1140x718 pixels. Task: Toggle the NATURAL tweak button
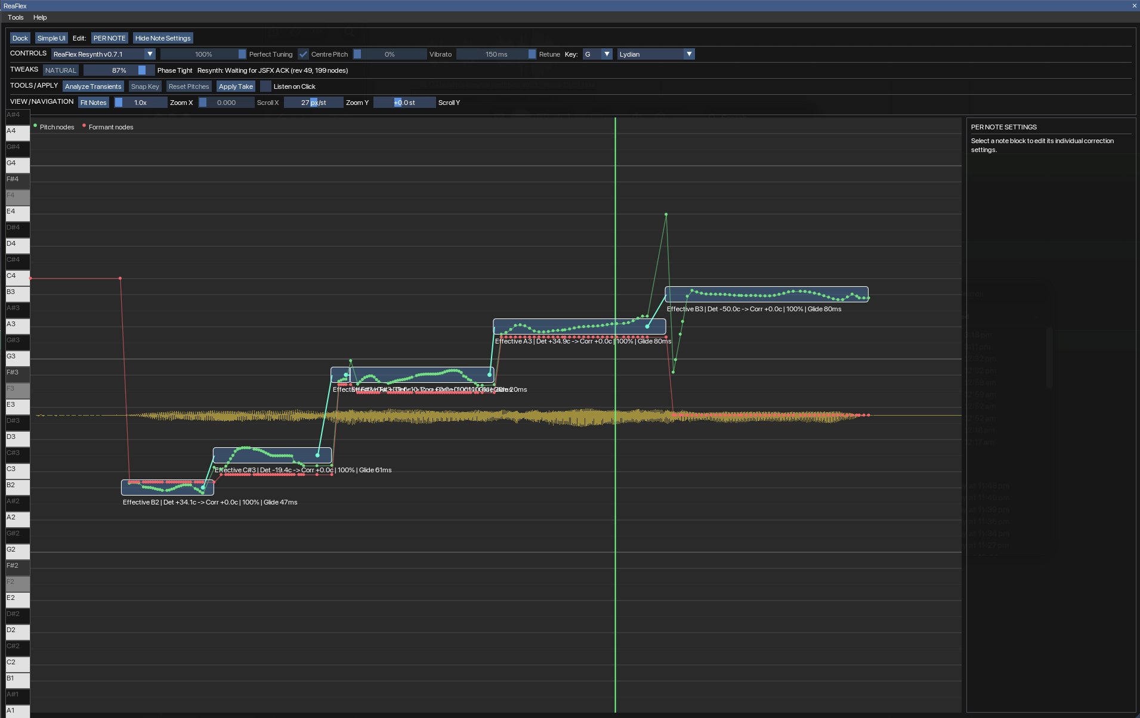pos(61,70)
